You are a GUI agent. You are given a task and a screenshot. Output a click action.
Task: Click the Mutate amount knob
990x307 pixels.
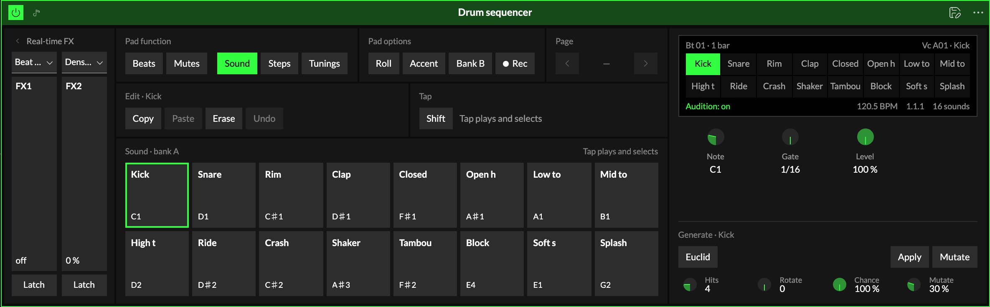tap(914, 284)
